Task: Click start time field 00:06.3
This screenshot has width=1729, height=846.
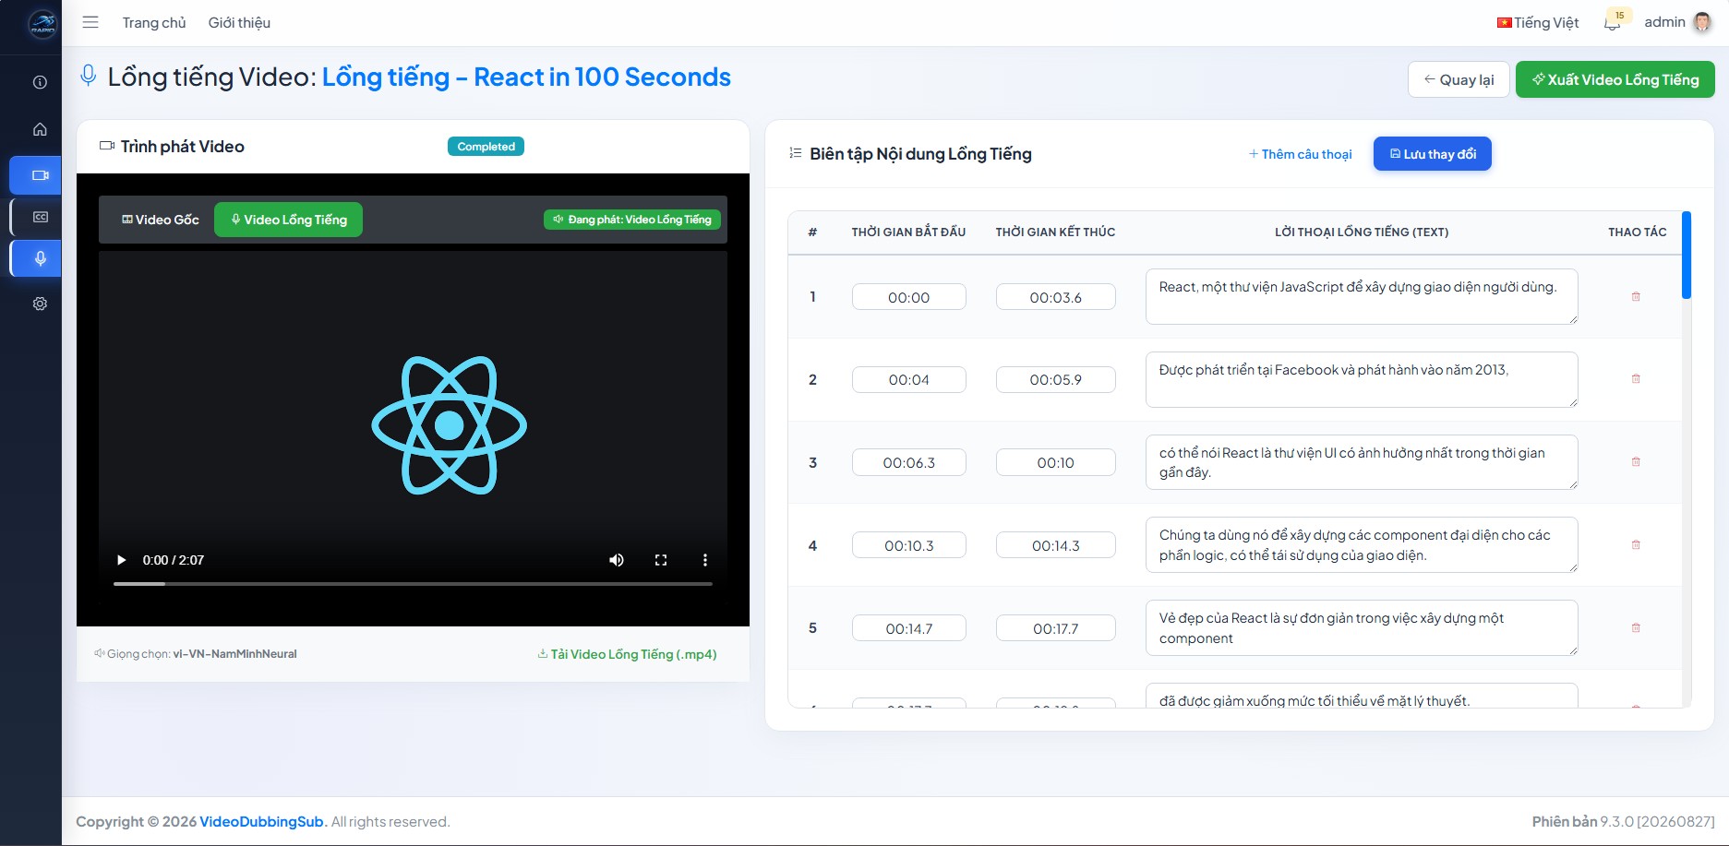Action: [909, 462]
